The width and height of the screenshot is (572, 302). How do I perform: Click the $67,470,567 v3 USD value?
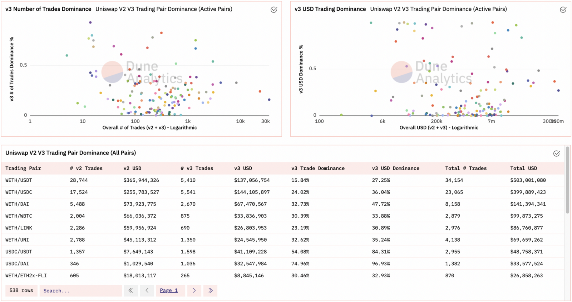[251, 204]
